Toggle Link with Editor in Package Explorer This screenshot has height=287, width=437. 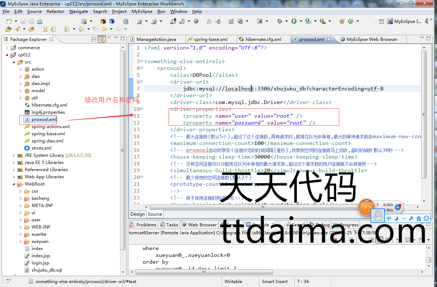coord(102,39)
